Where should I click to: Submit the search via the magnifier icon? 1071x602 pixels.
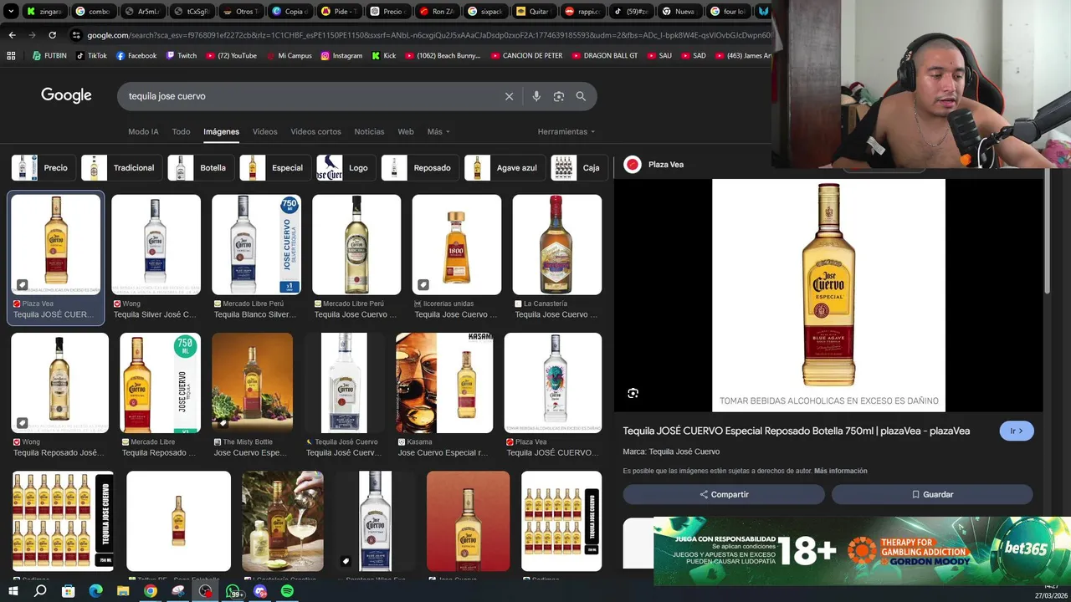pos(581,96)
